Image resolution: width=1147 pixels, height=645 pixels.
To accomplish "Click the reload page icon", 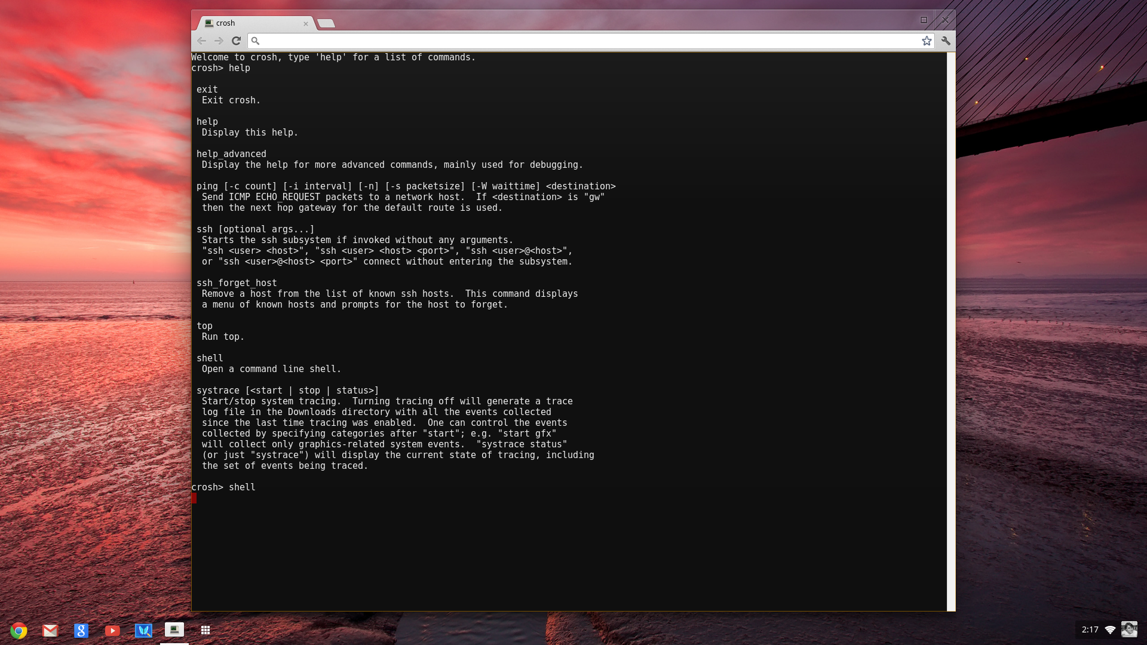I will [236, 41].
